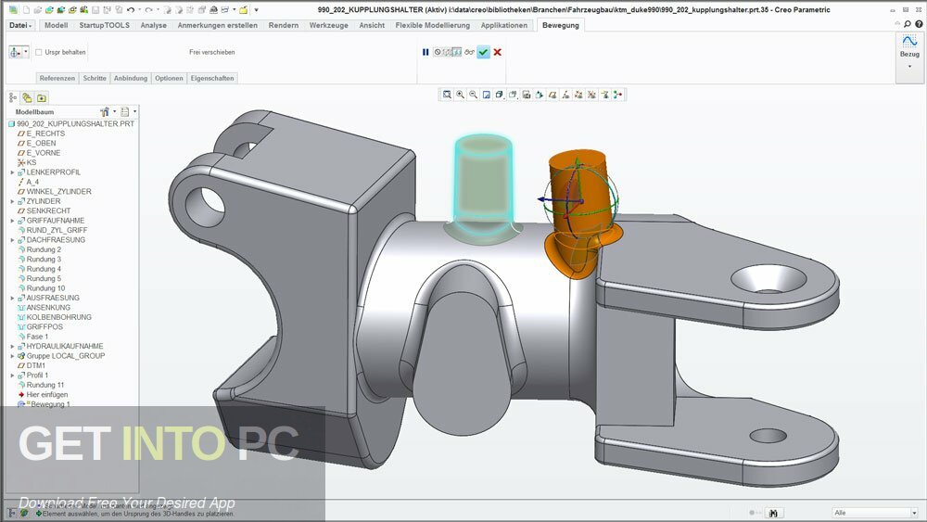This screenshot has height=522, width=927.
Task: Expand the ZYLINDER tree node
Action: 12,201
